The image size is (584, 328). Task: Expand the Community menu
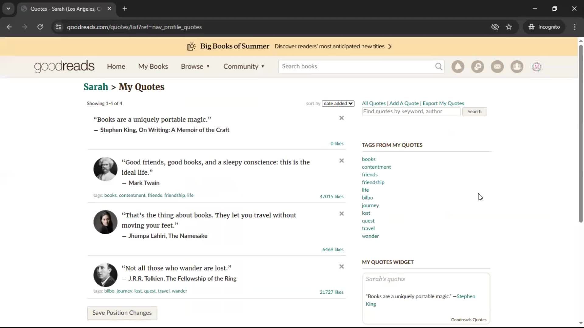(244, 66)
